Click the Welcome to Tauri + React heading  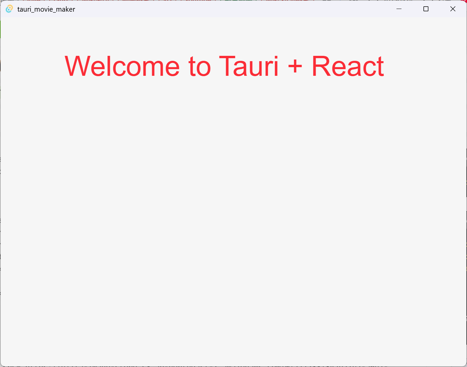coord(225,66)
